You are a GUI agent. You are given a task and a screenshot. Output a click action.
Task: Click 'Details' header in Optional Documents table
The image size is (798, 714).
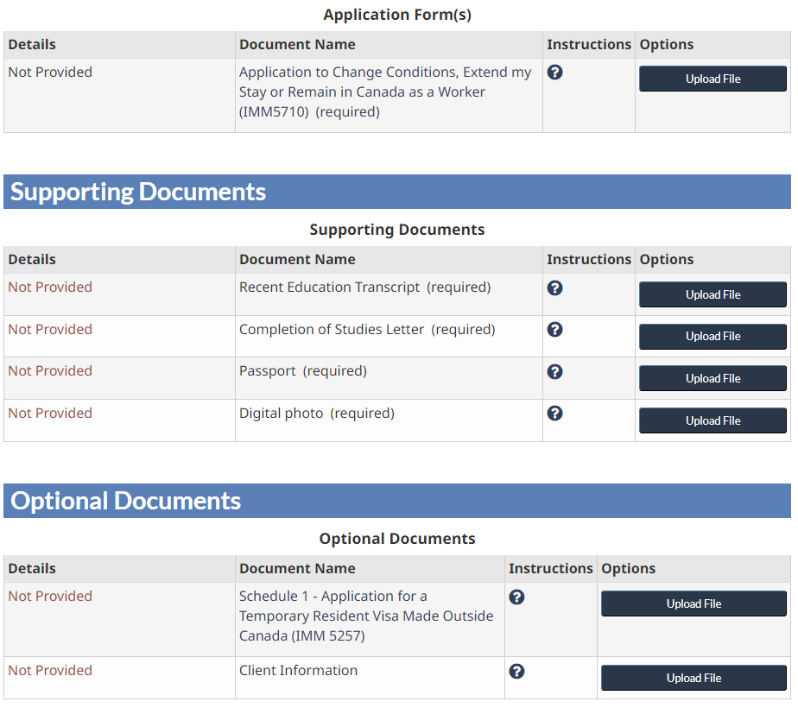pyautogui.click(x=32, y=568)
